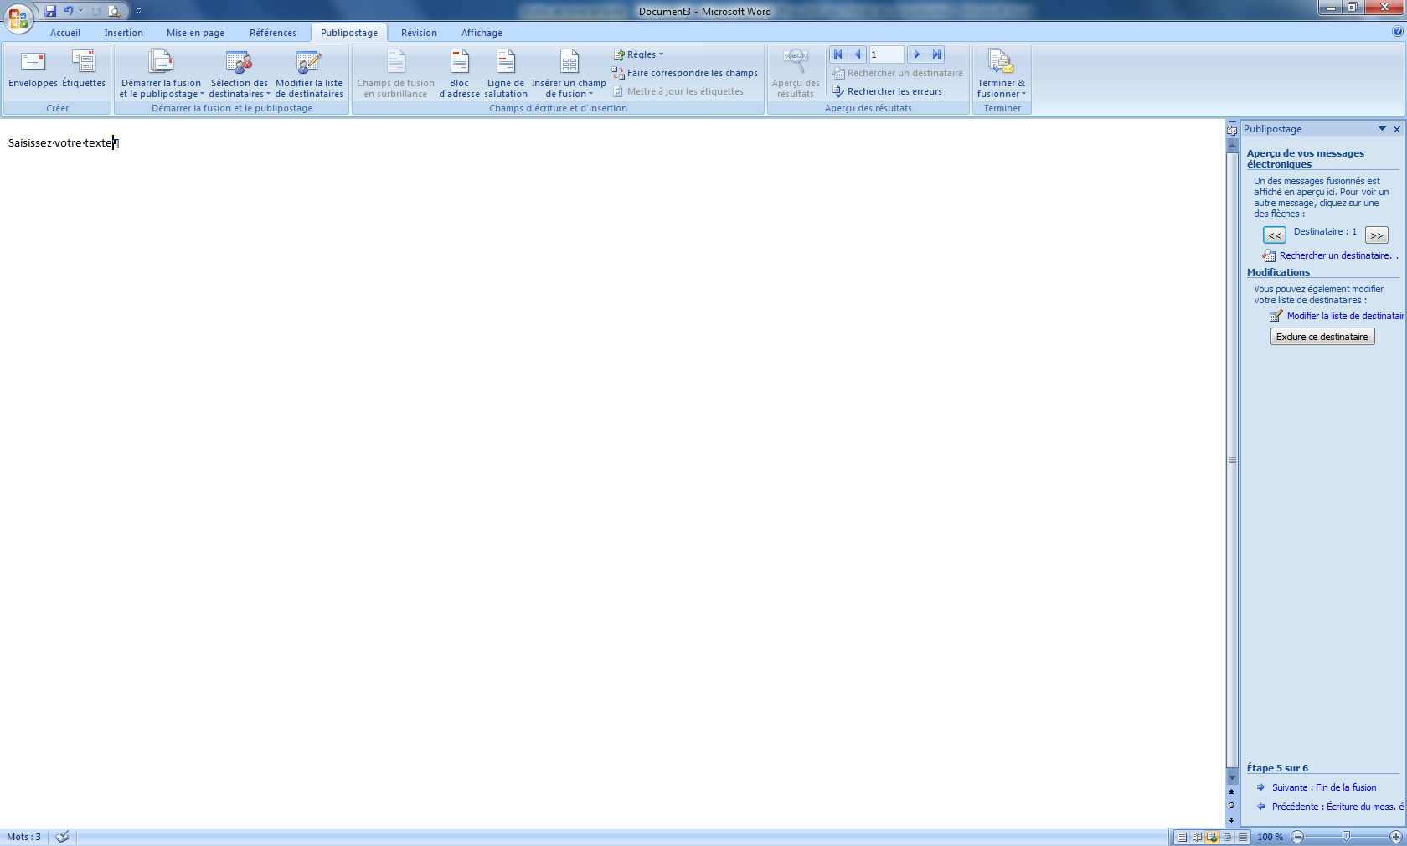Screen dimensions: 1407x846
Task: Open Sélection des destinataires dropdown
Action: coord(240,74)
